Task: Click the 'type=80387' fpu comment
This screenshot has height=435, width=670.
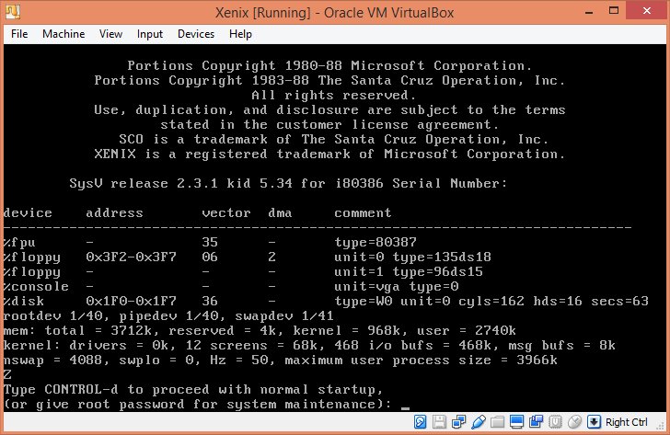Action: coord(375,242)
